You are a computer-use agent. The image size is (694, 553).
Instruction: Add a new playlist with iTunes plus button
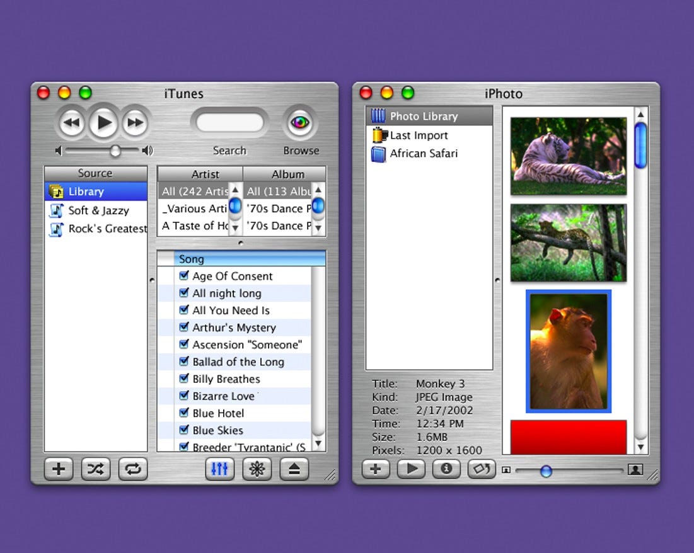(x=59, y=469)
